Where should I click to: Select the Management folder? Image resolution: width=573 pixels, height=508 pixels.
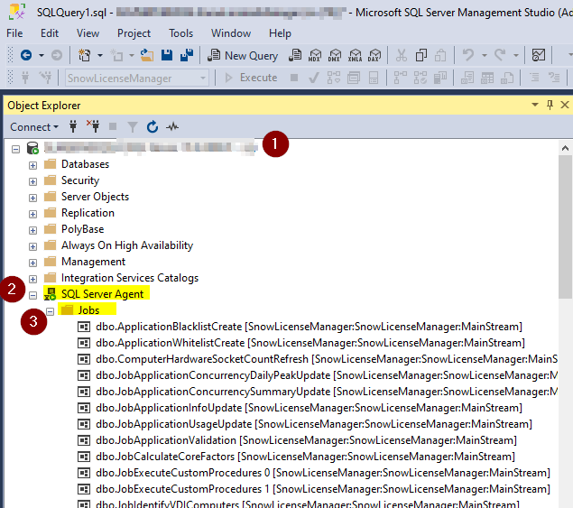tap(93, 262)
